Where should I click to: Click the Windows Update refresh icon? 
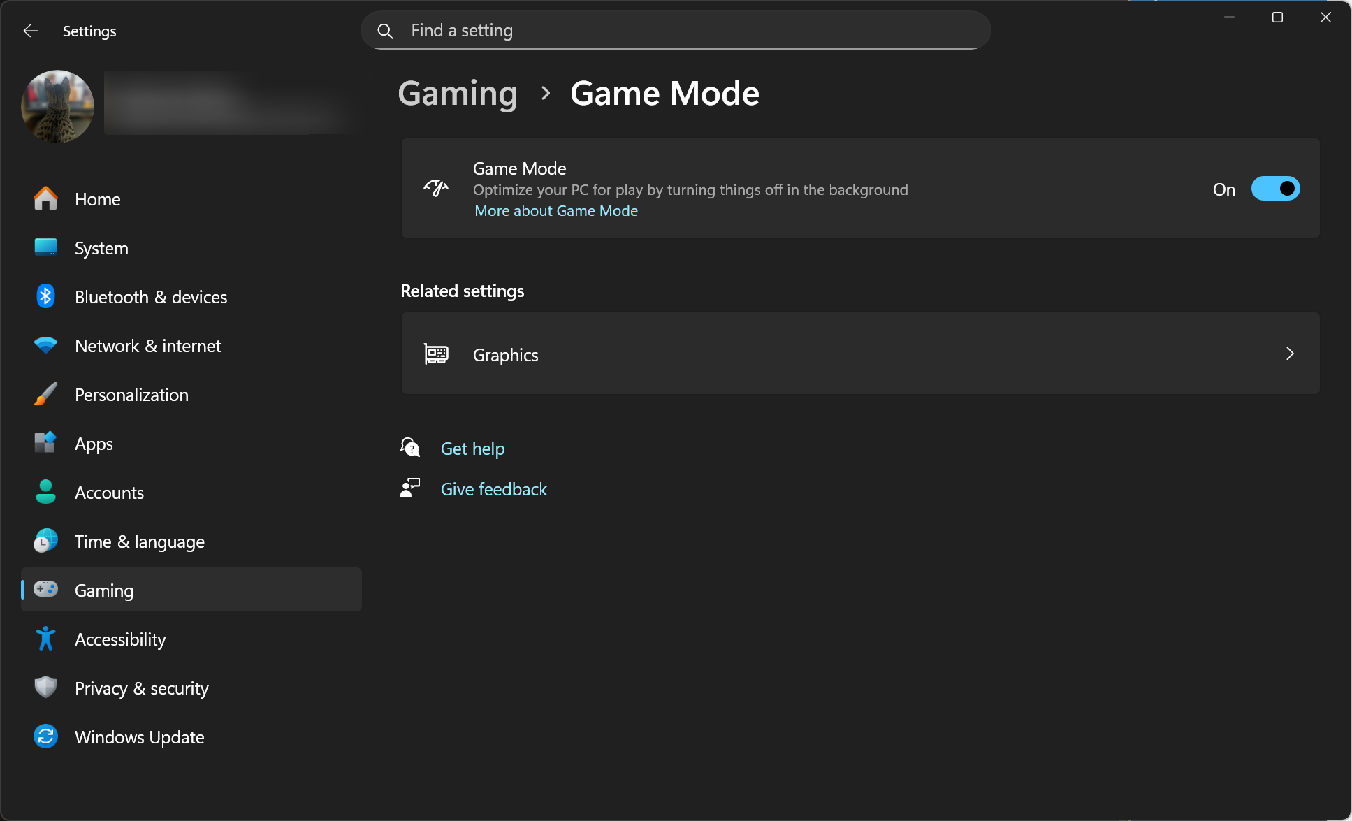point(45,737)
